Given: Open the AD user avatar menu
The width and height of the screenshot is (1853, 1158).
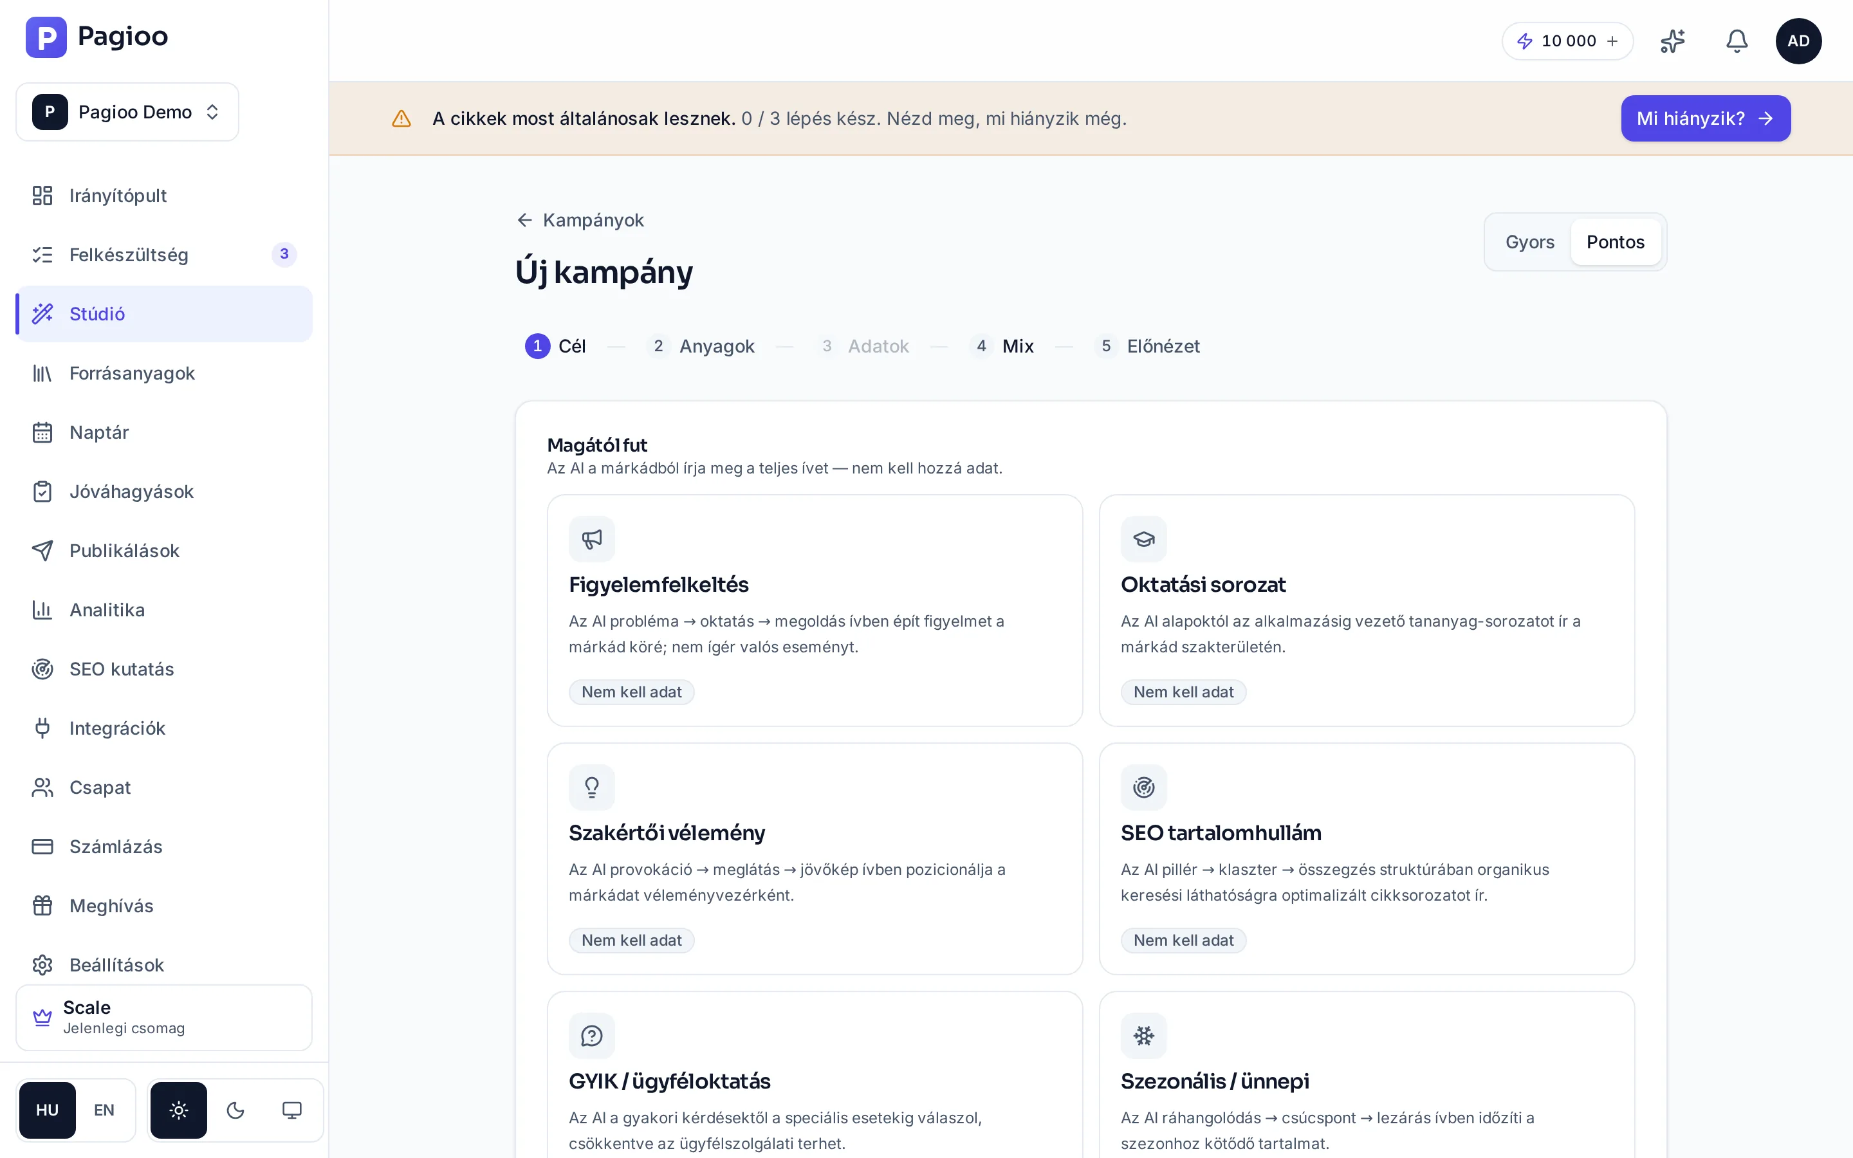Looking at the screenshot, I should pos(1798,41).
